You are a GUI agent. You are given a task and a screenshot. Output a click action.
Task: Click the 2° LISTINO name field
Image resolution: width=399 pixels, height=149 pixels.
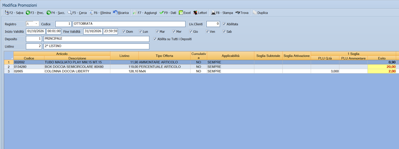96,46
